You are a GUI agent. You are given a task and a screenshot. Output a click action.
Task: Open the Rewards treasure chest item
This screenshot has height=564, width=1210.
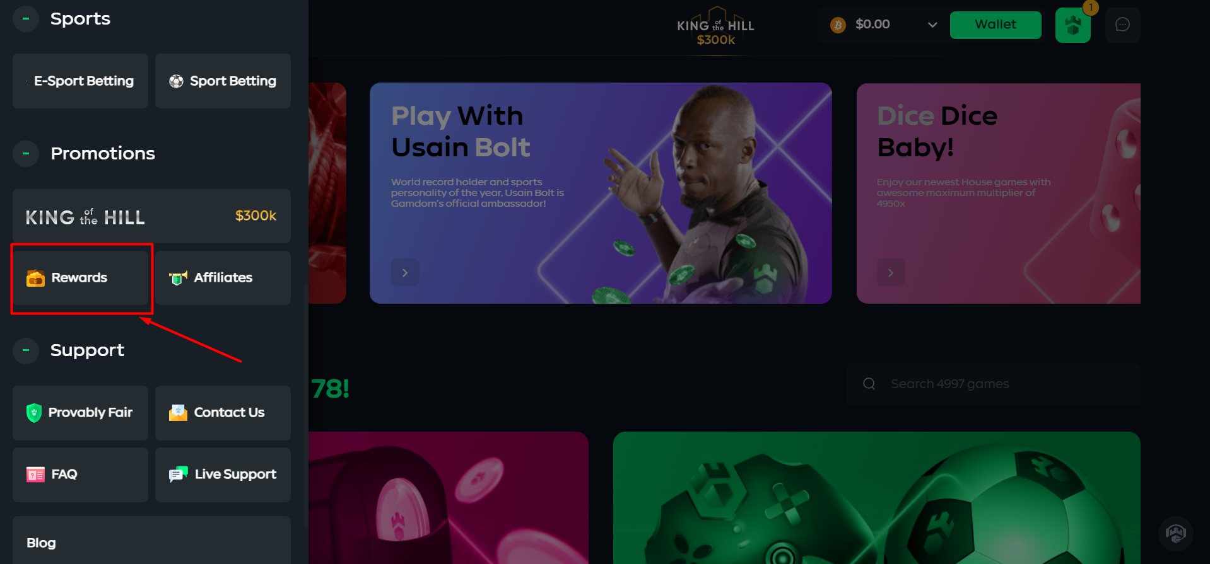[80, 278]
